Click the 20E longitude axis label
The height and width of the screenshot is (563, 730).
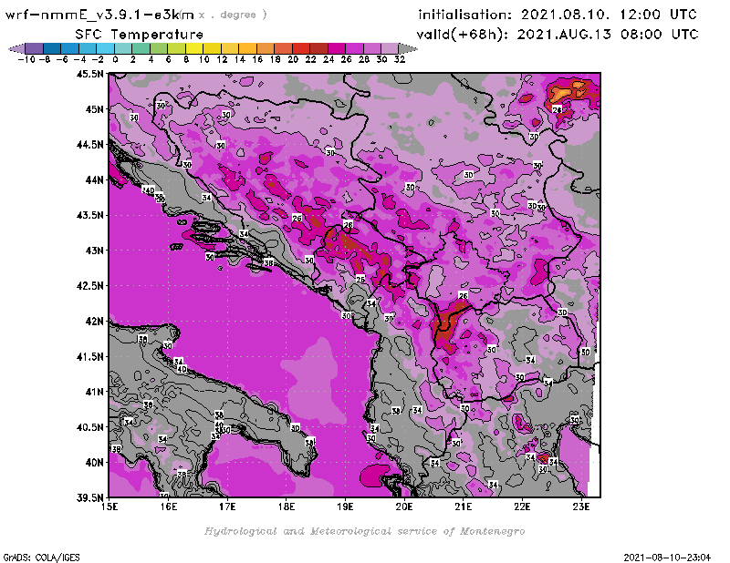point(404,507)
